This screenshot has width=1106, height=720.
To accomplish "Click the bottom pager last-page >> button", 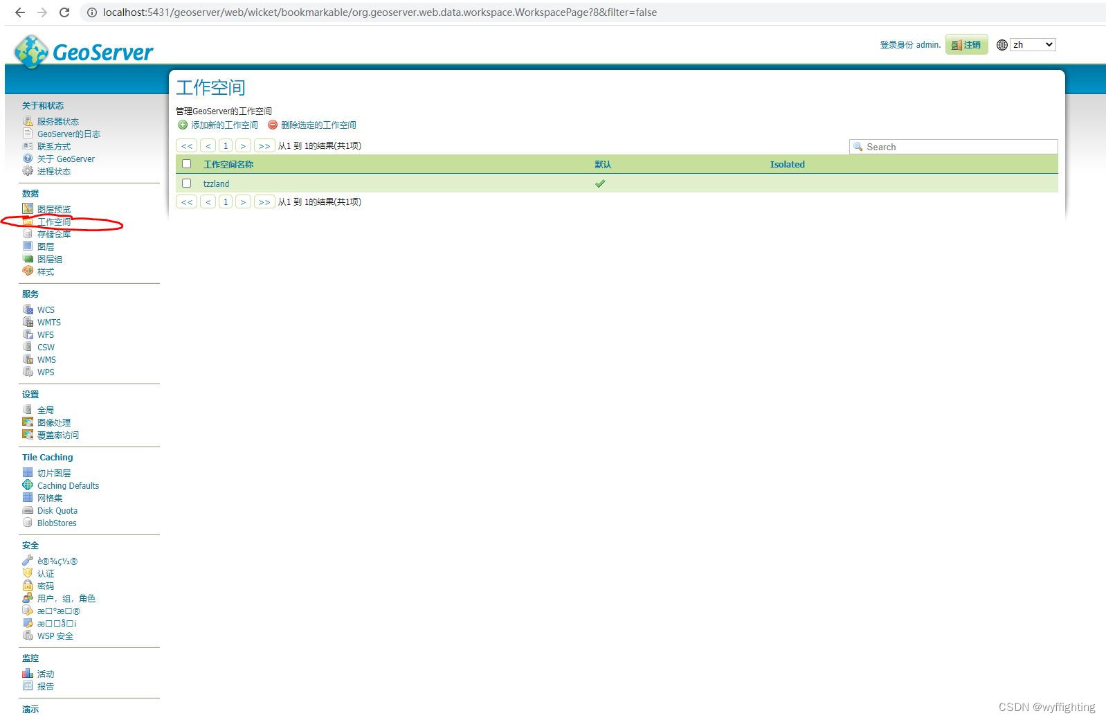I will [264, 201].
